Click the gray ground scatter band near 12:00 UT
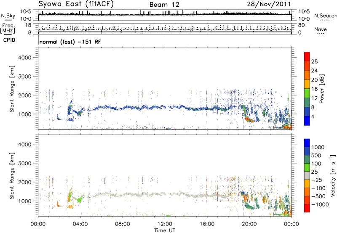This screenshot has width=337, height=233. [x=165, y=194]
